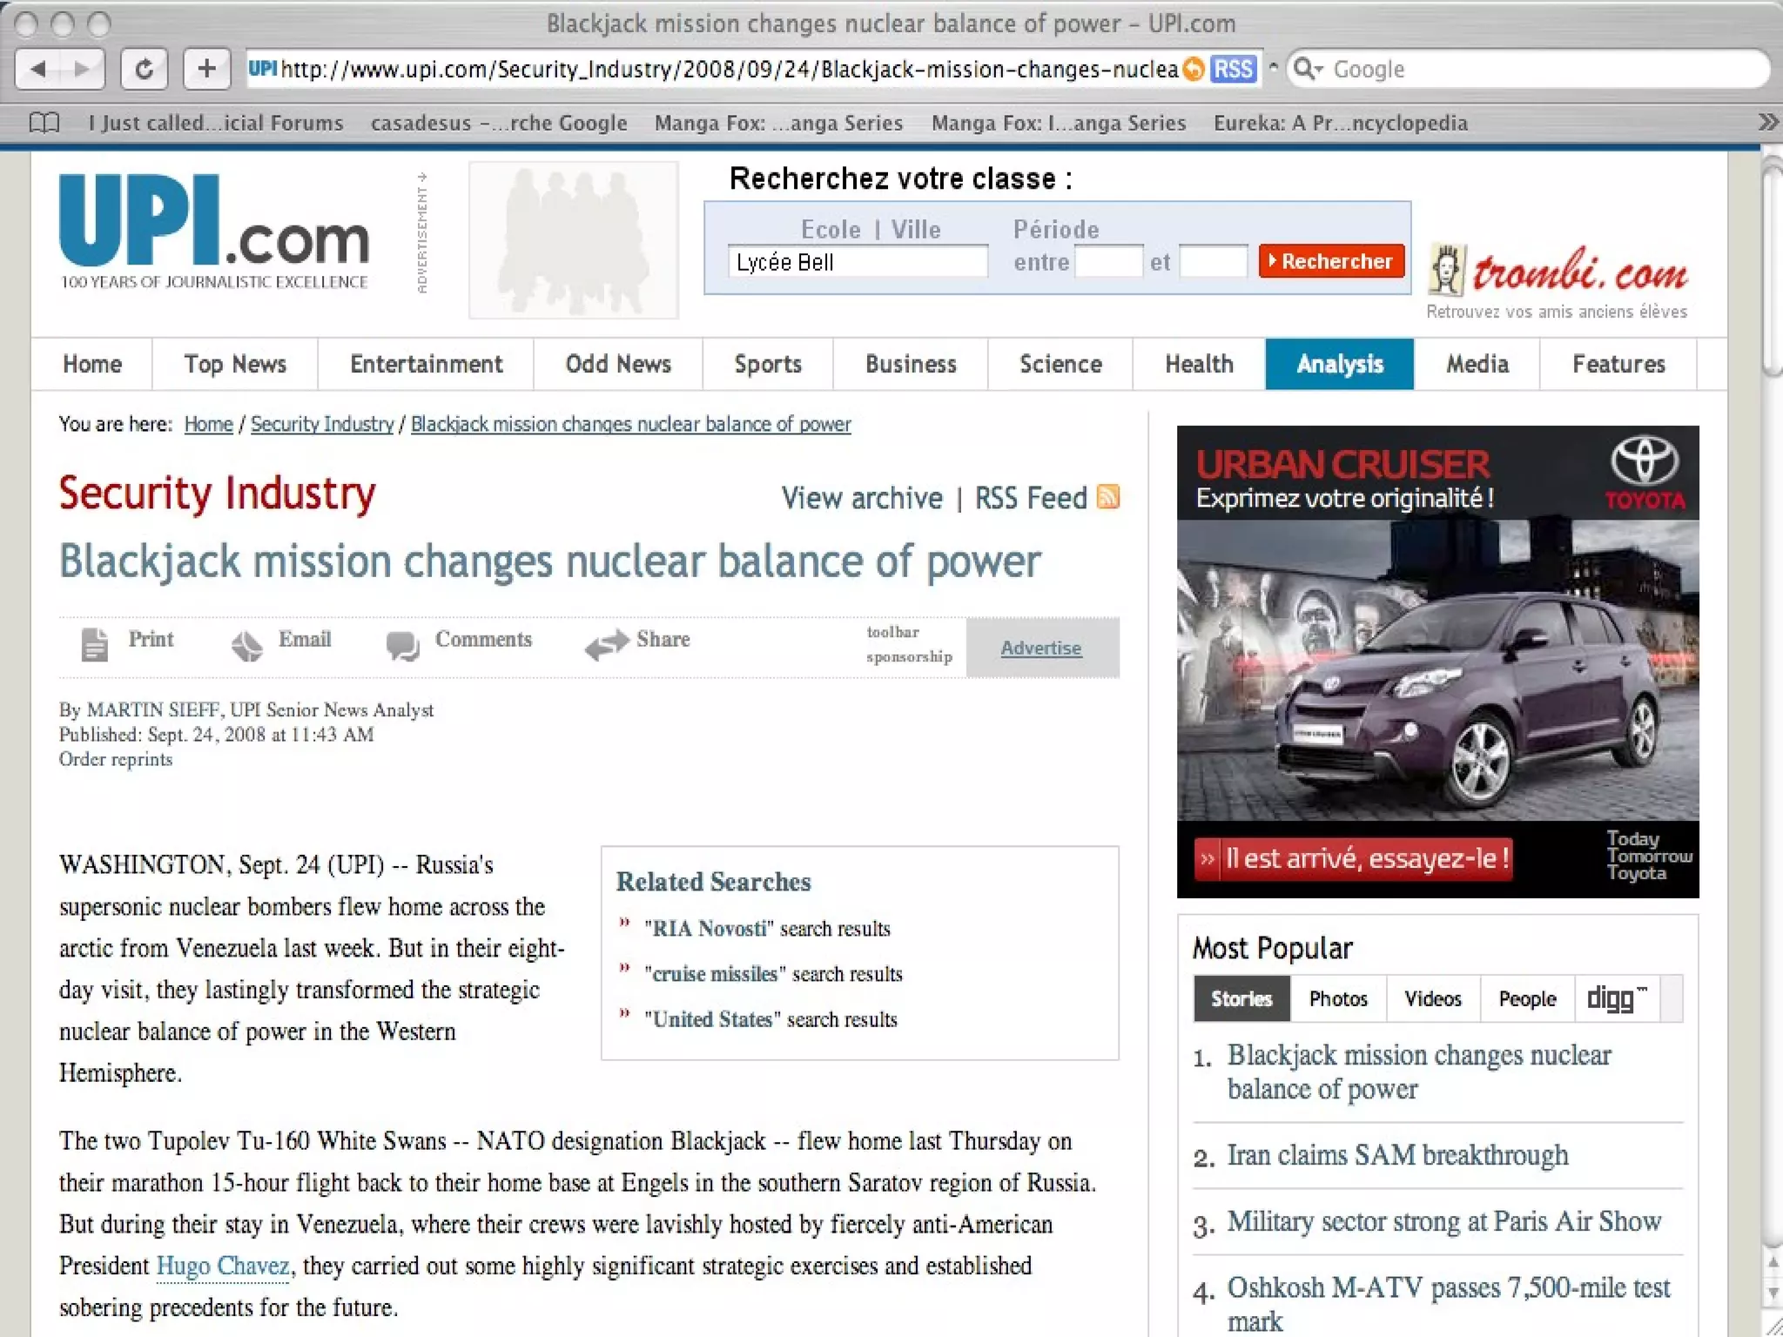The height and width of the screenshot is (1337, 1783).
Task: Click the add bookmark plus icon
Action: point(206,69)
